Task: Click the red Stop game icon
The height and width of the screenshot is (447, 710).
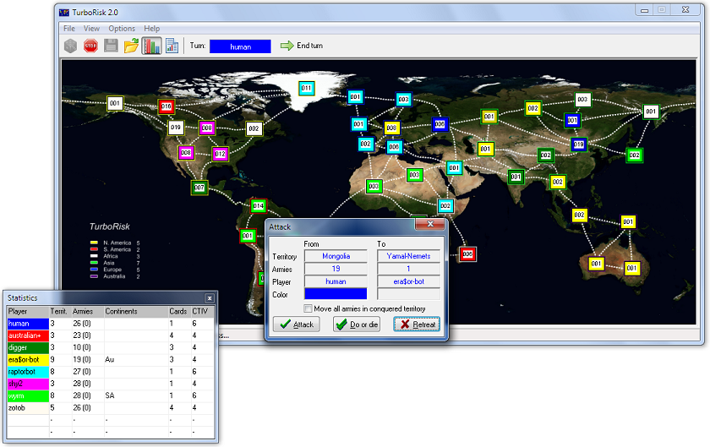Action: click(90, 46)
